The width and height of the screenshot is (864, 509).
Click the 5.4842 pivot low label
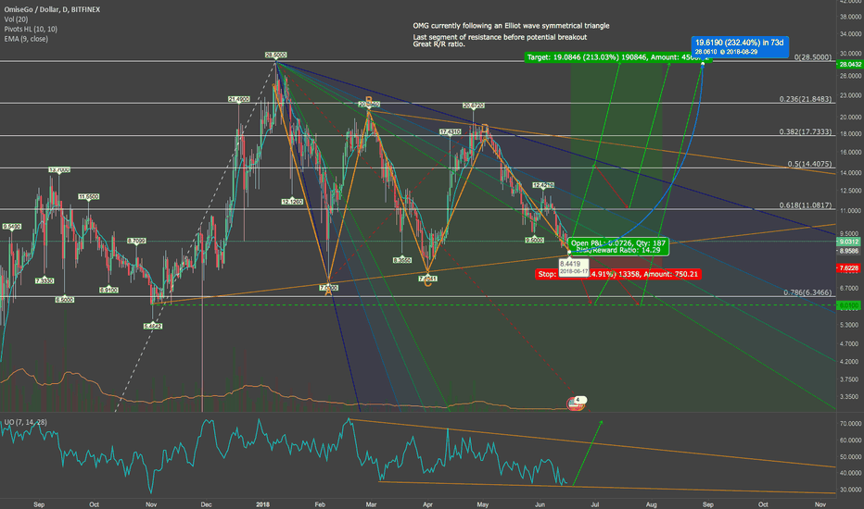(x=153, y=327)
